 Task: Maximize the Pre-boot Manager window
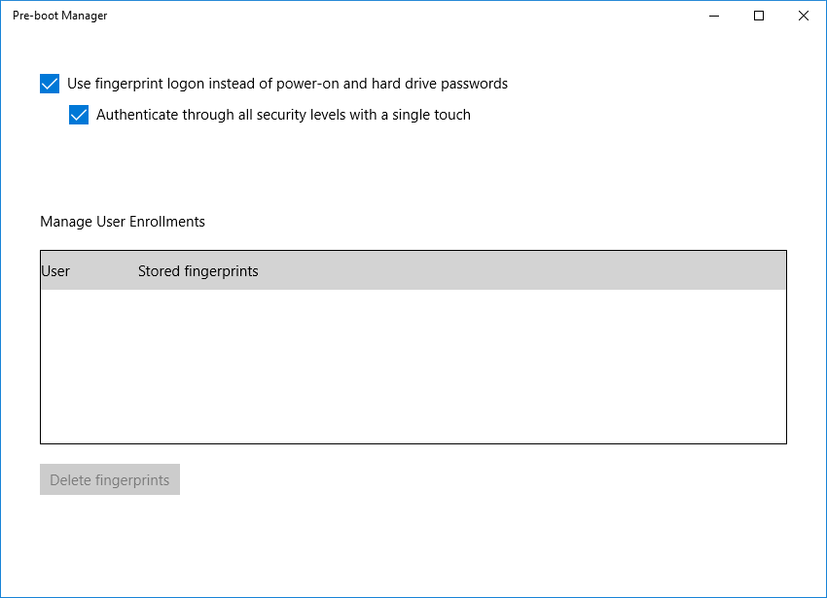(x=759, y=16)
